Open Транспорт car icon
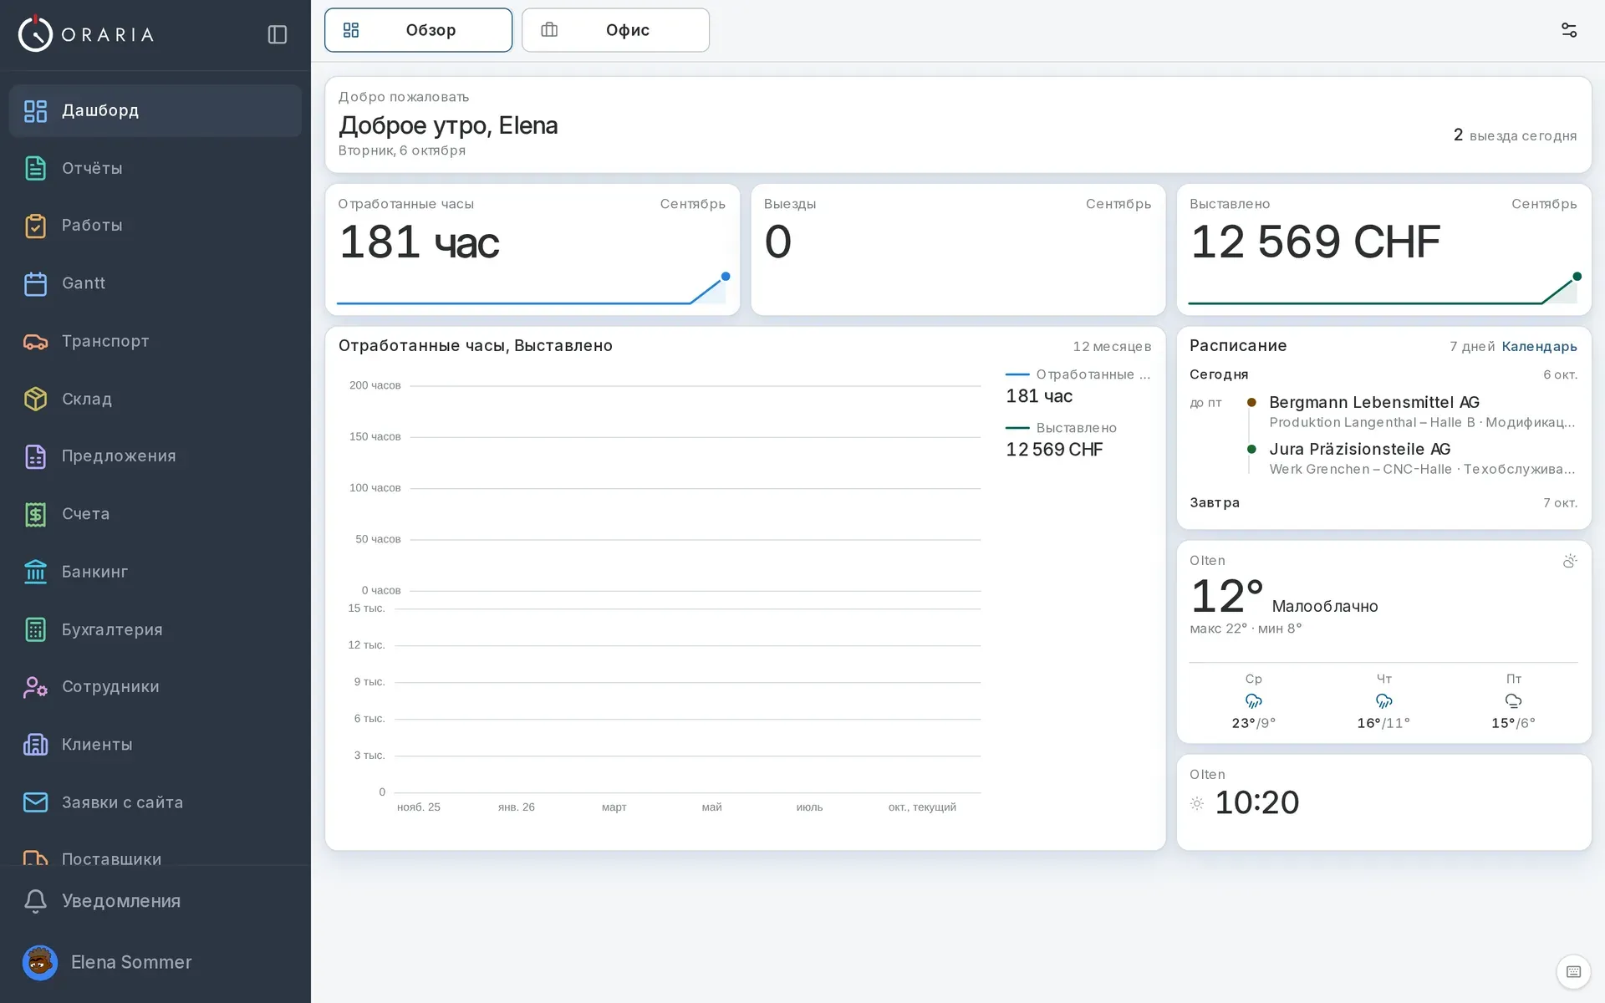Viewport: 1605px width, 1003px height. pos(35,341)
